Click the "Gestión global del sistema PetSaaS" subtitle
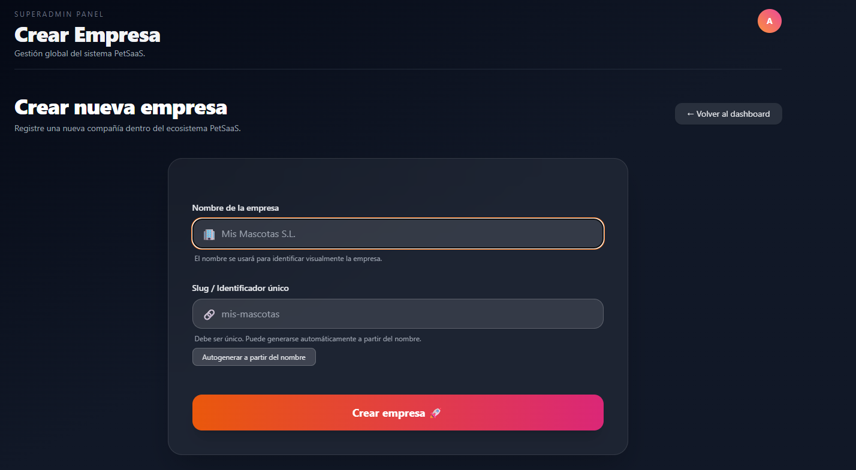 [x=79, y=53]
